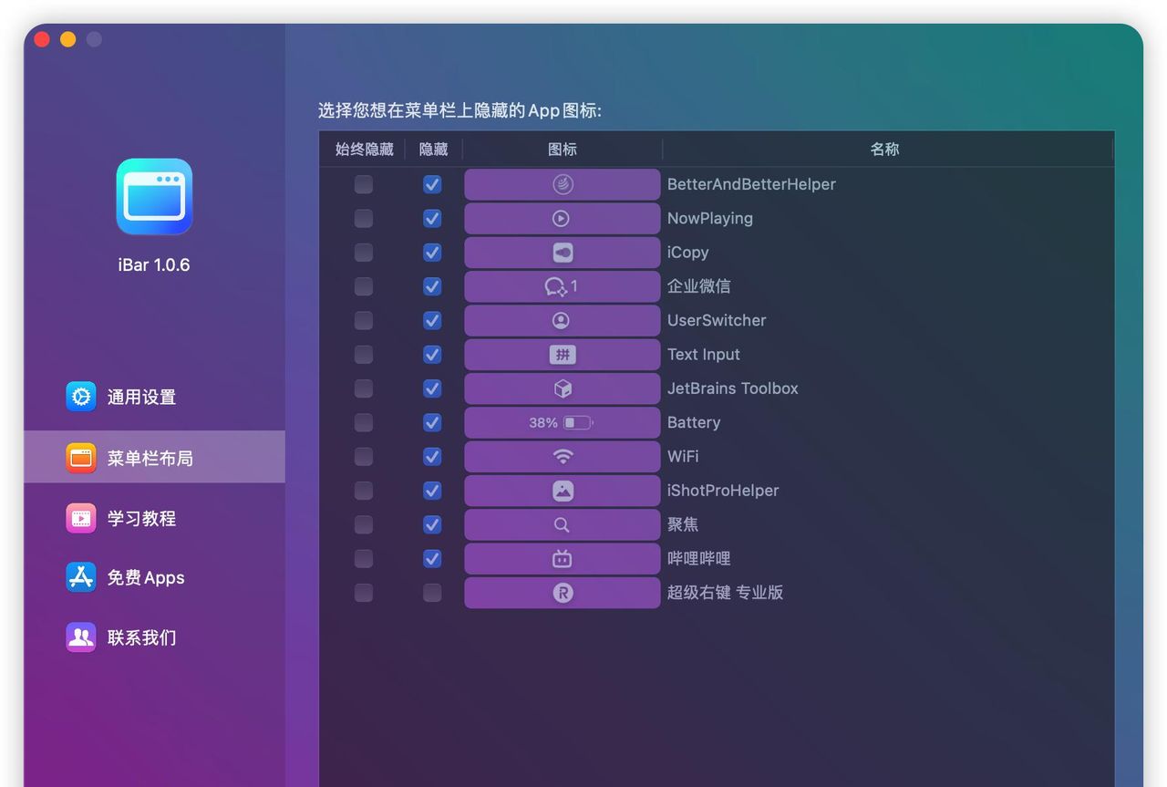
Task: Uncheck 隐藏 checkbox for 哔哩哔哩
Action: [x=432, y=559]
